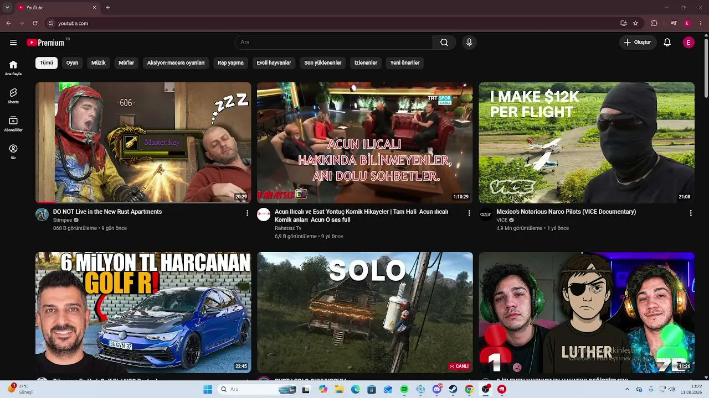Image resolution: width=709 pixels, height=398 pixels.
Task: Expand the Chrome tab search dropdown
Action: coord(7,8)
